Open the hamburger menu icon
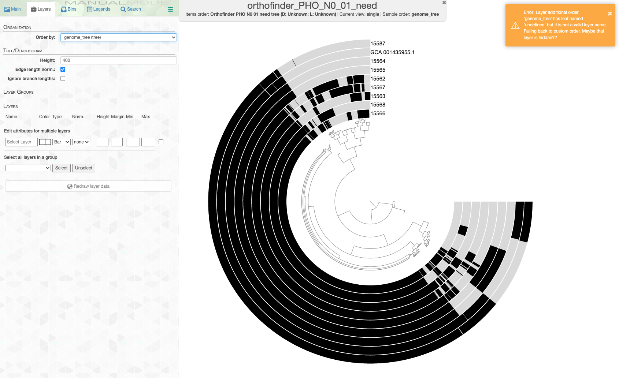This screenshot has height=378, width=619. [170, 10]
